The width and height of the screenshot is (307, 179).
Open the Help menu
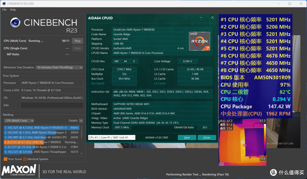(x=13, y=10)
